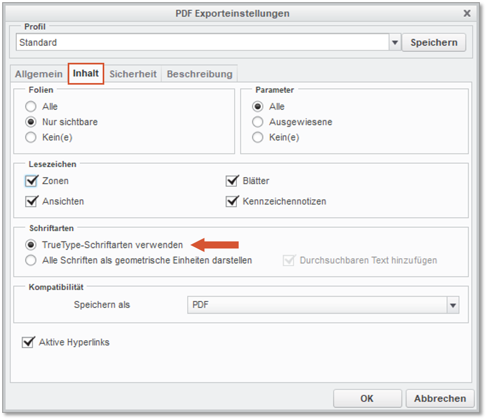The width and height of the screenshot is (487, 420).
Task: Disable Kennzeichennotizen checkbox
Action: 232,202
